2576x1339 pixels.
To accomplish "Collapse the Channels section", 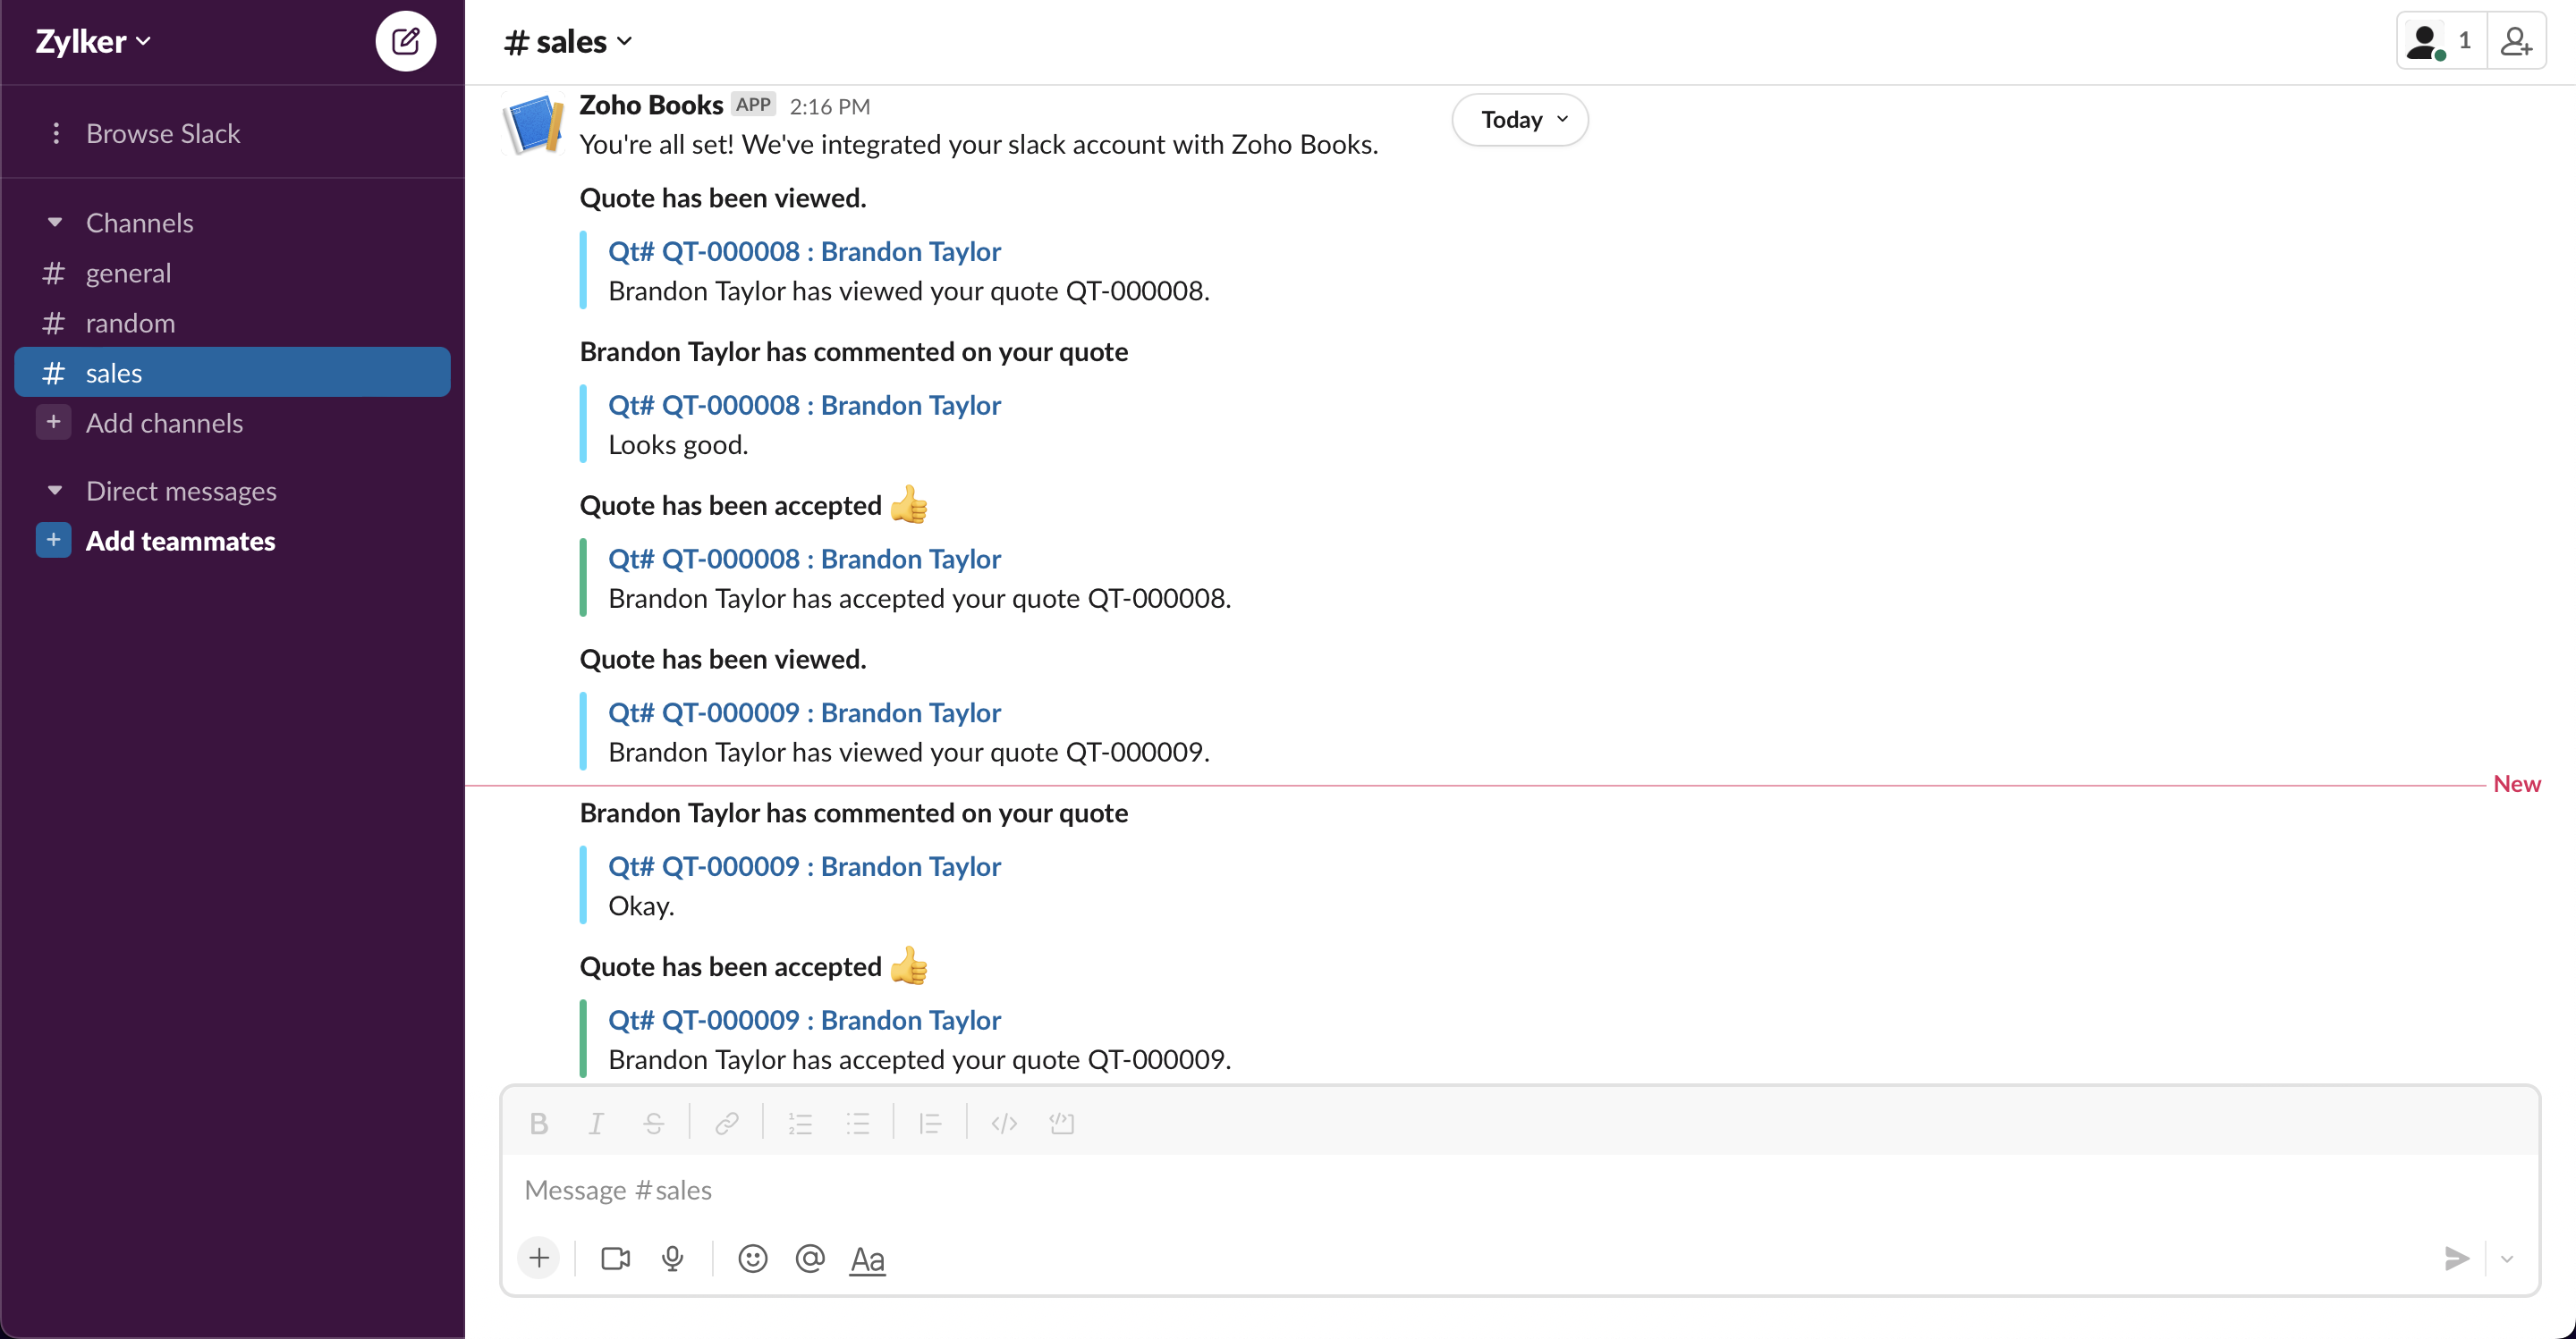I will click(x=55, y=222).
